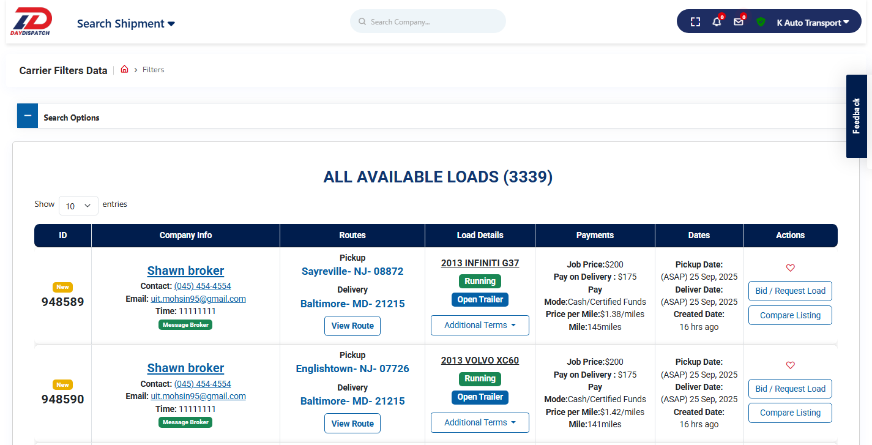Click Bid / Request Load for load 948590

(790, 389)
